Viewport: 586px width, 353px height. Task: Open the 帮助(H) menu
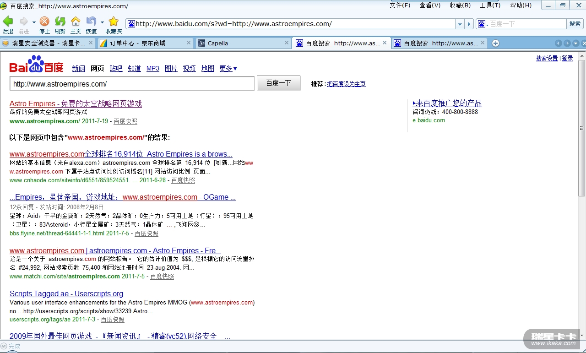tap(521, 5)
